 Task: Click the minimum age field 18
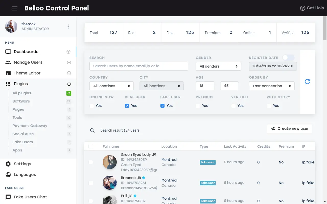click(x=205, y=86)
